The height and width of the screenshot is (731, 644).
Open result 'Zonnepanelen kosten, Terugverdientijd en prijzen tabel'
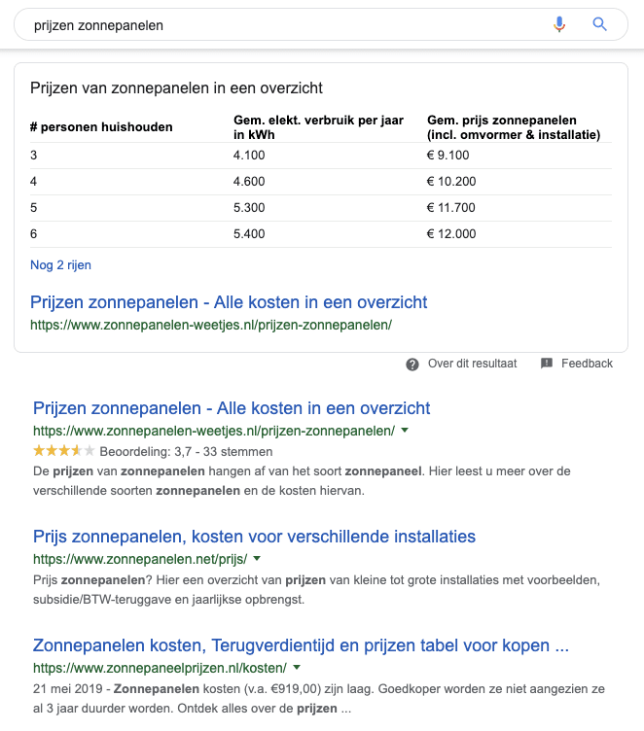[x=301, y=645]
